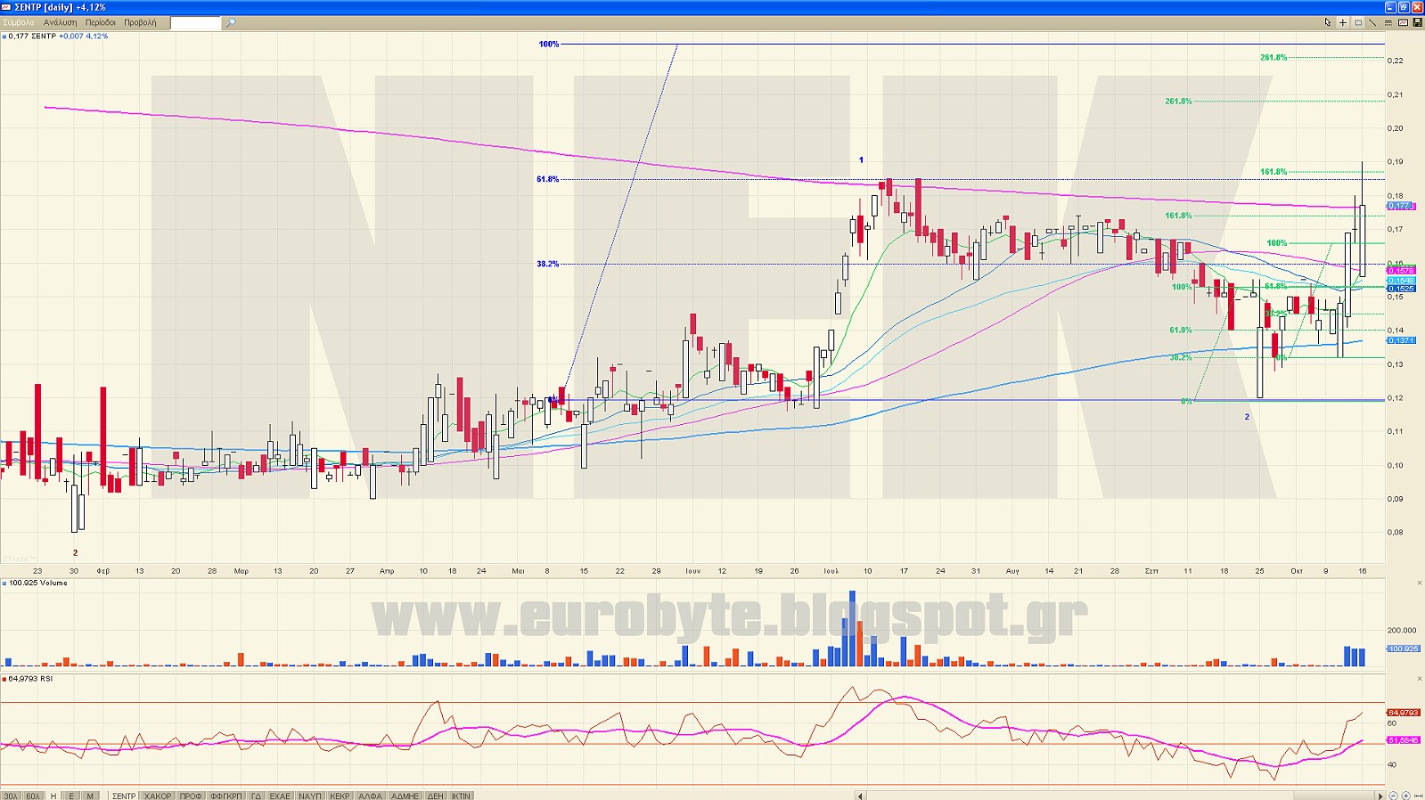The width and height of the screenshot is (1425, 800).
Task: Click the RSI average tag 51,5846
Action: (1403, 740)
